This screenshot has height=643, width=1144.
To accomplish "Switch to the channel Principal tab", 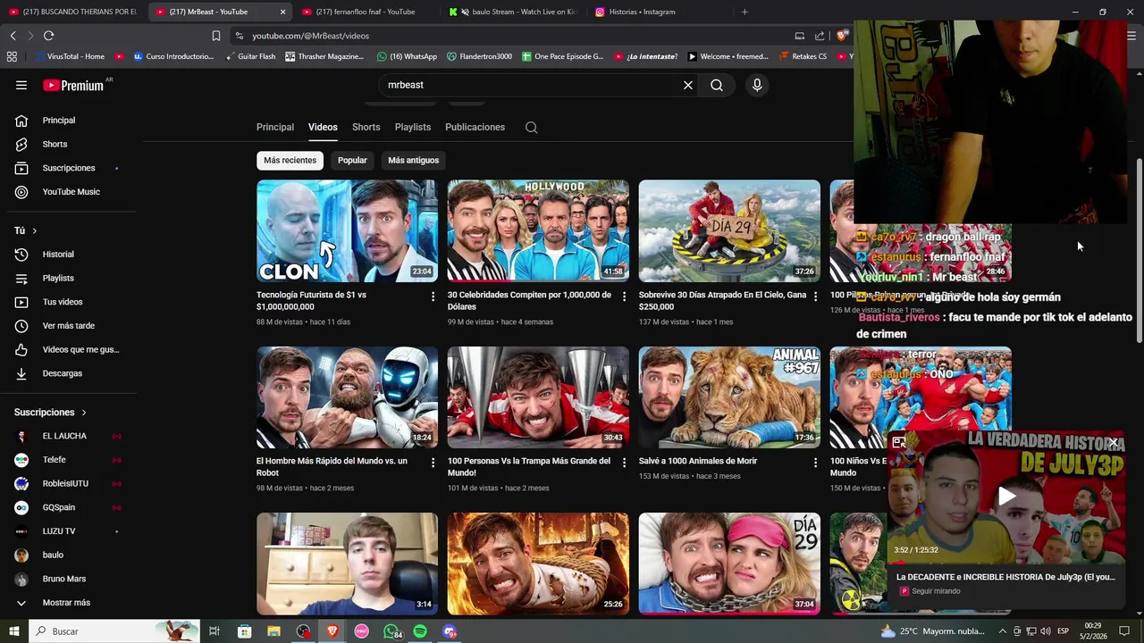I will click(x=275, y=127).
